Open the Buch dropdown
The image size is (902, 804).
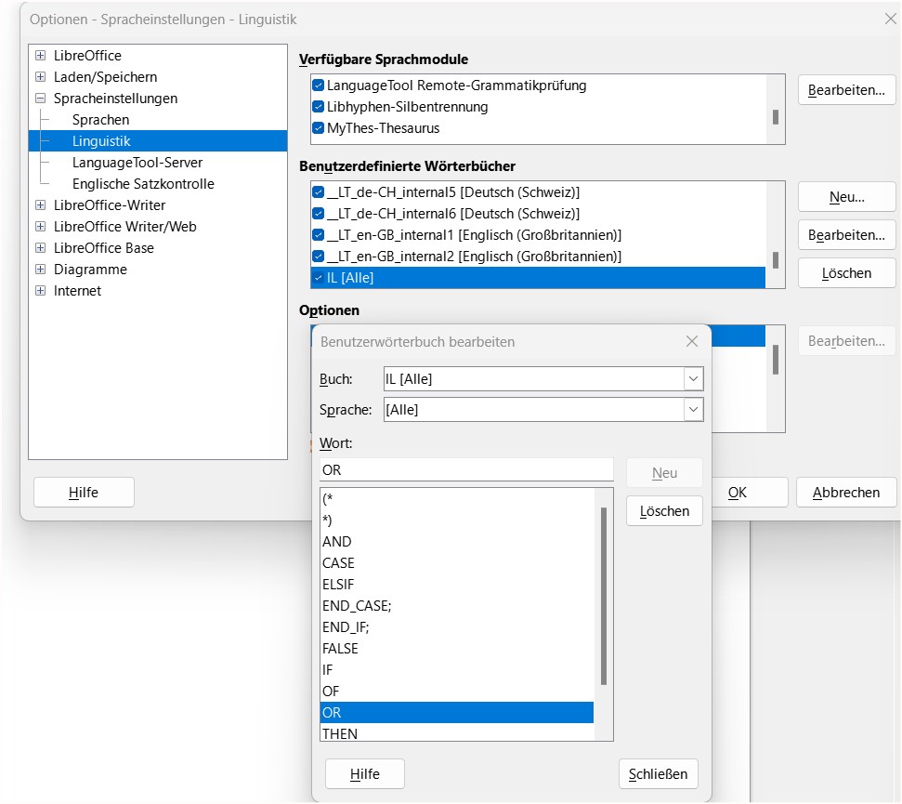coord(693,378)
